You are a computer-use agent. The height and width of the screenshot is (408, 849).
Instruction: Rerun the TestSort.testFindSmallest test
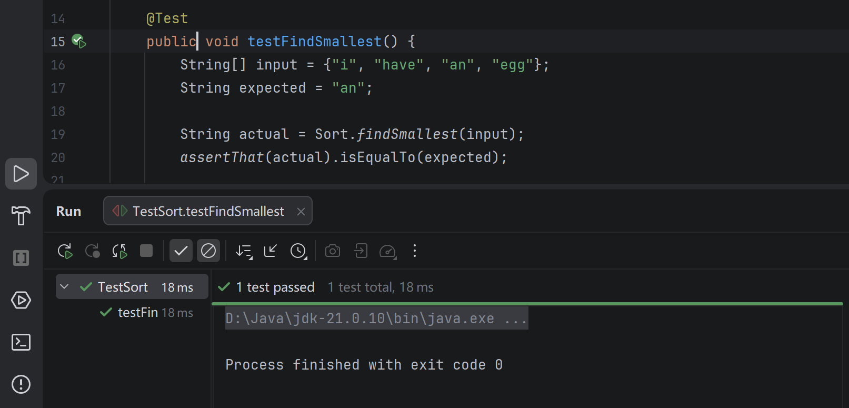click(65, 251)
